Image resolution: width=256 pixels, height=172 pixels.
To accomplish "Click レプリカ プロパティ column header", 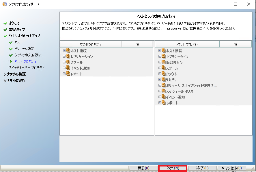I will click(x=187, y=44).
